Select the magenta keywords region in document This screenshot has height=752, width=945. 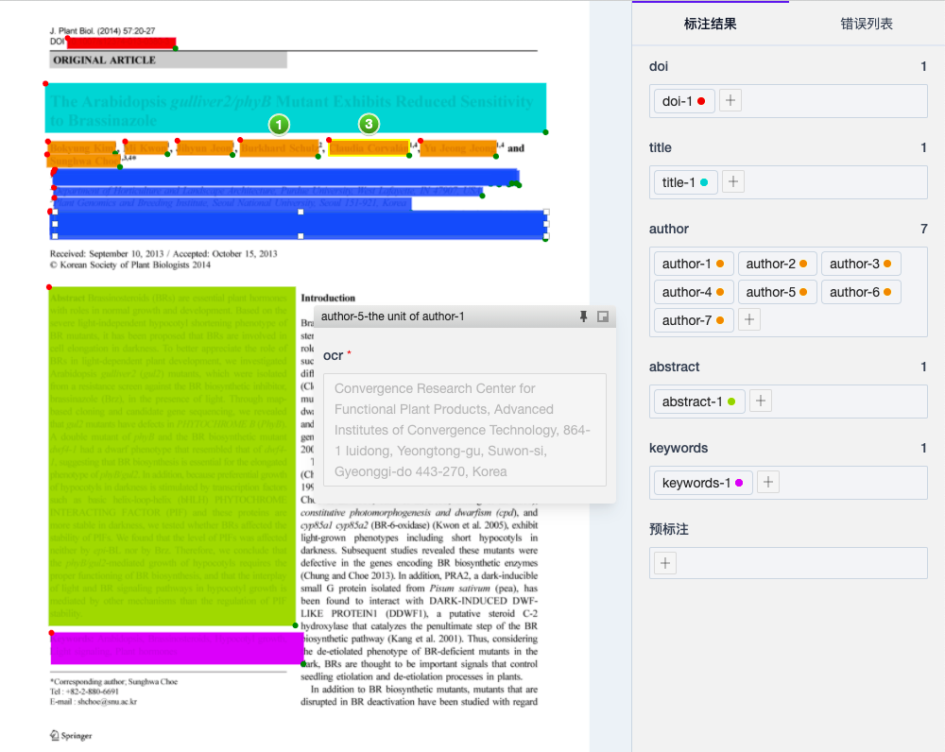177,648
